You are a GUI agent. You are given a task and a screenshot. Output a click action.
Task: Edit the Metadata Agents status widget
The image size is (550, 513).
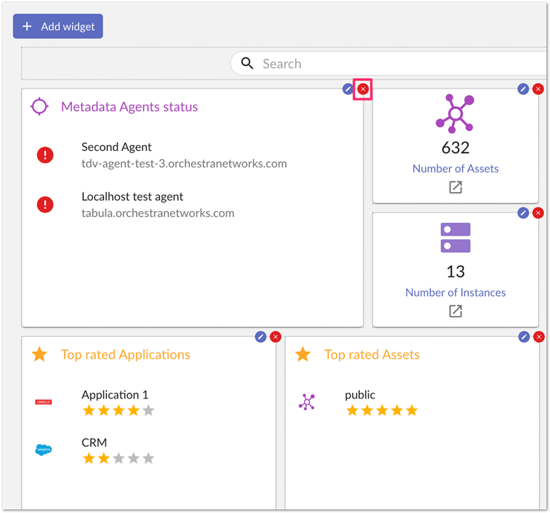click(348, 89)
